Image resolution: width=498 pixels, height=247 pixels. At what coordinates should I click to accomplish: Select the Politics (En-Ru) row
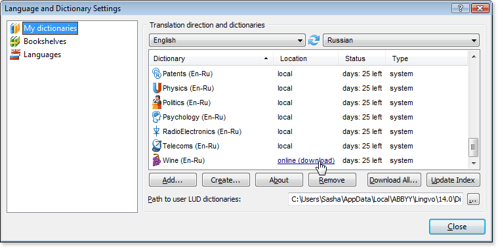click(x=308, y=102)
